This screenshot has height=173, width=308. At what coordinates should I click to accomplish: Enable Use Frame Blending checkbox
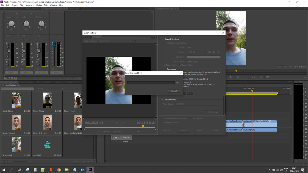(x=162, y=122)
